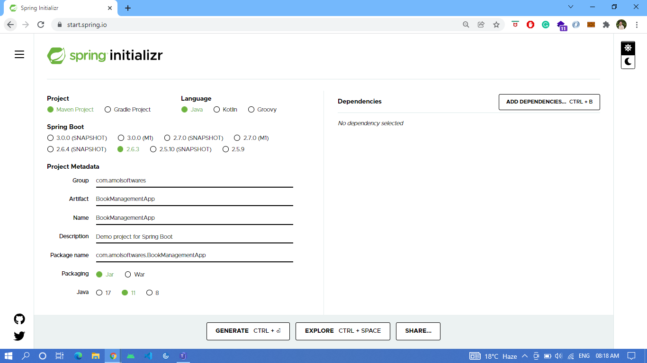This screenshot has width=647, height=363.
Task: Open Visual Studio Code from taskbar
Action: tap(148, 356)
